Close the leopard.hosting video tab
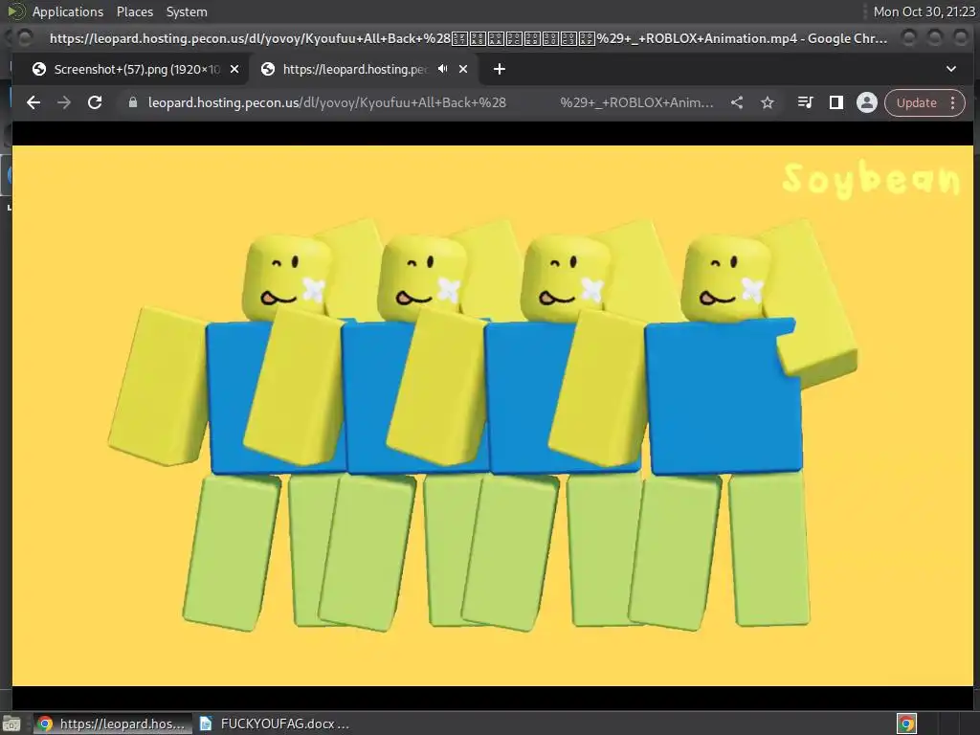Viewport: 980px width, 735px height. click(x=463, y=69)
